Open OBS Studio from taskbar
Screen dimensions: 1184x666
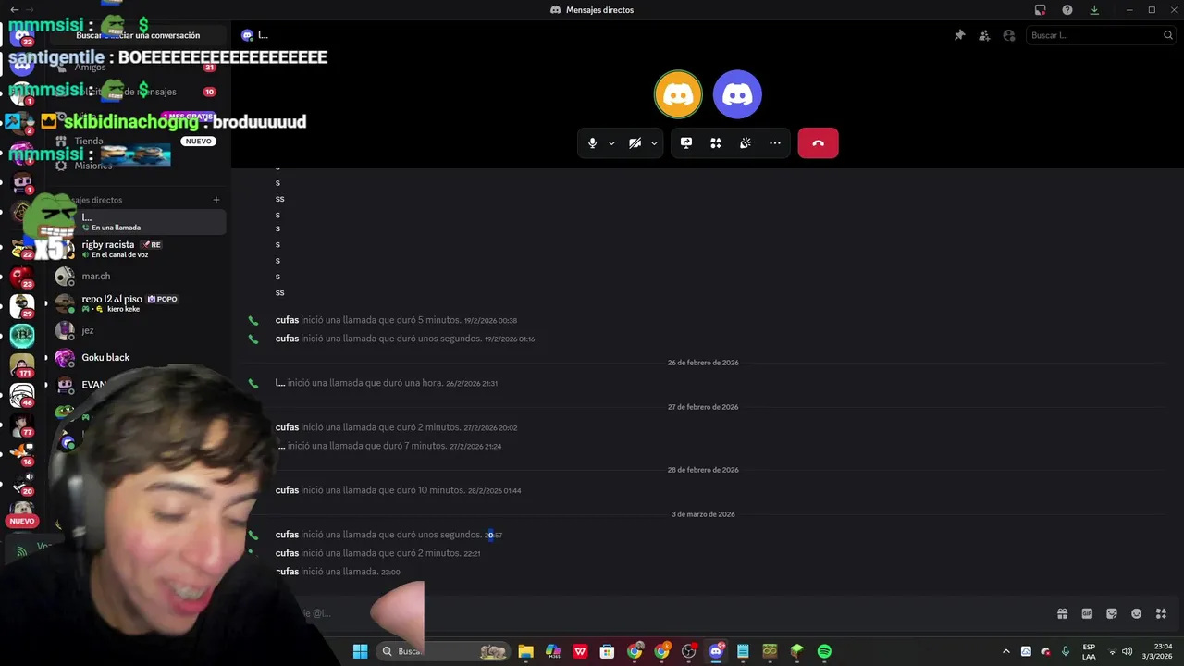688,651
